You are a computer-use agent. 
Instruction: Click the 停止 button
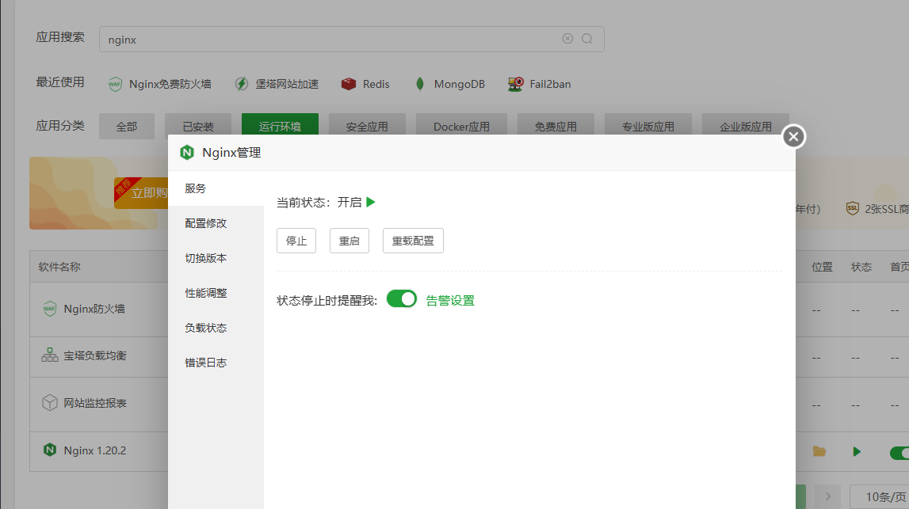coord(296,241)
